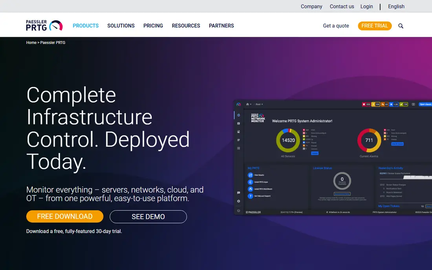Click the All Sensors donut chart showing 14520
This screenshot has height=270, width=432.
pyautogui.click(x=288, y=140)
